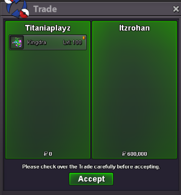
Task: Click the Itzrohan player name header
Action: click(135, 28)
